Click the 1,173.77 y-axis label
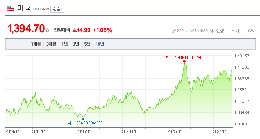 coord(242,101)
